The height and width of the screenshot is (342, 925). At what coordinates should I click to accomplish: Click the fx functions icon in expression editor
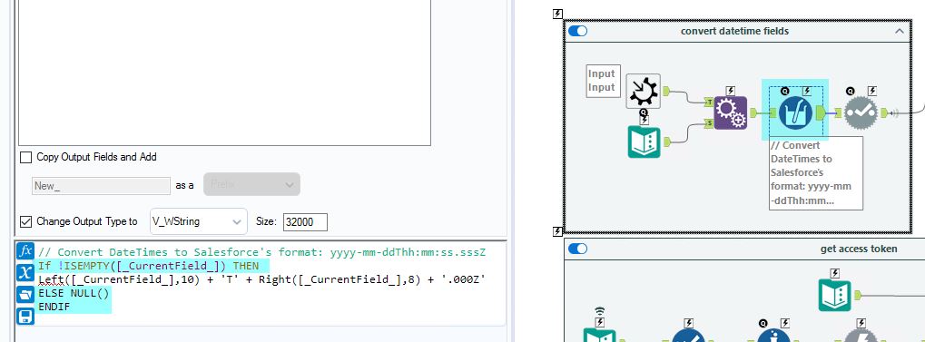(x=25, y=250)
